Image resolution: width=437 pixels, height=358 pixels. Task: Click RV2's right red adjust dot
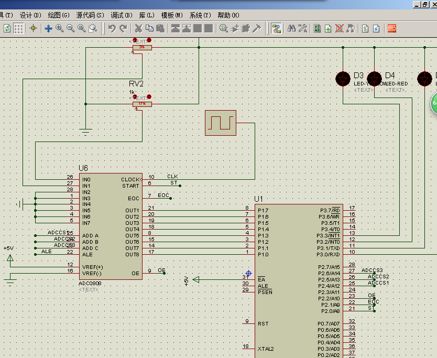point(149,97)
